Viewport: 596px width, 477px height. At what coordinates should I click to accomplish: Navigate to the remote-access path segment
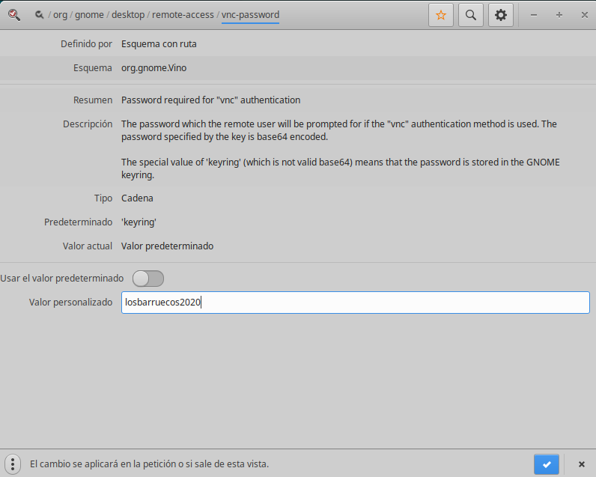click(x=183, y=15)
